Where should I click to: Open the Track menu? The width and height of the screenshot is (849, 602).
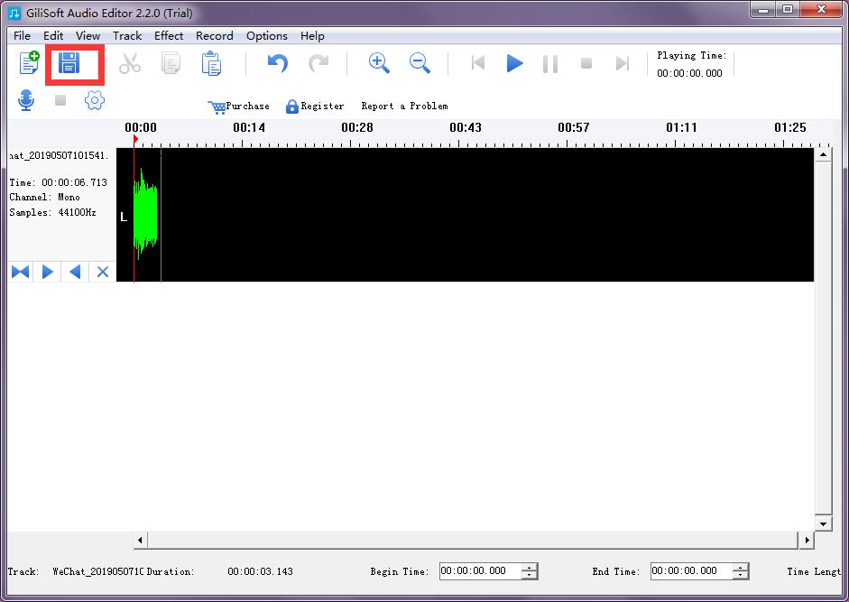[x=127, y=36]
